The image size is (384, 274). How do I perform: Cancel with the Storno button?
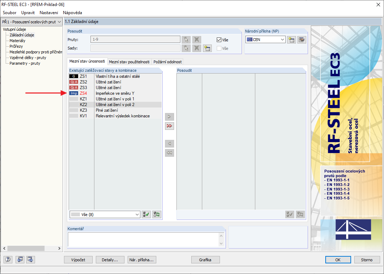click(367, 260)
